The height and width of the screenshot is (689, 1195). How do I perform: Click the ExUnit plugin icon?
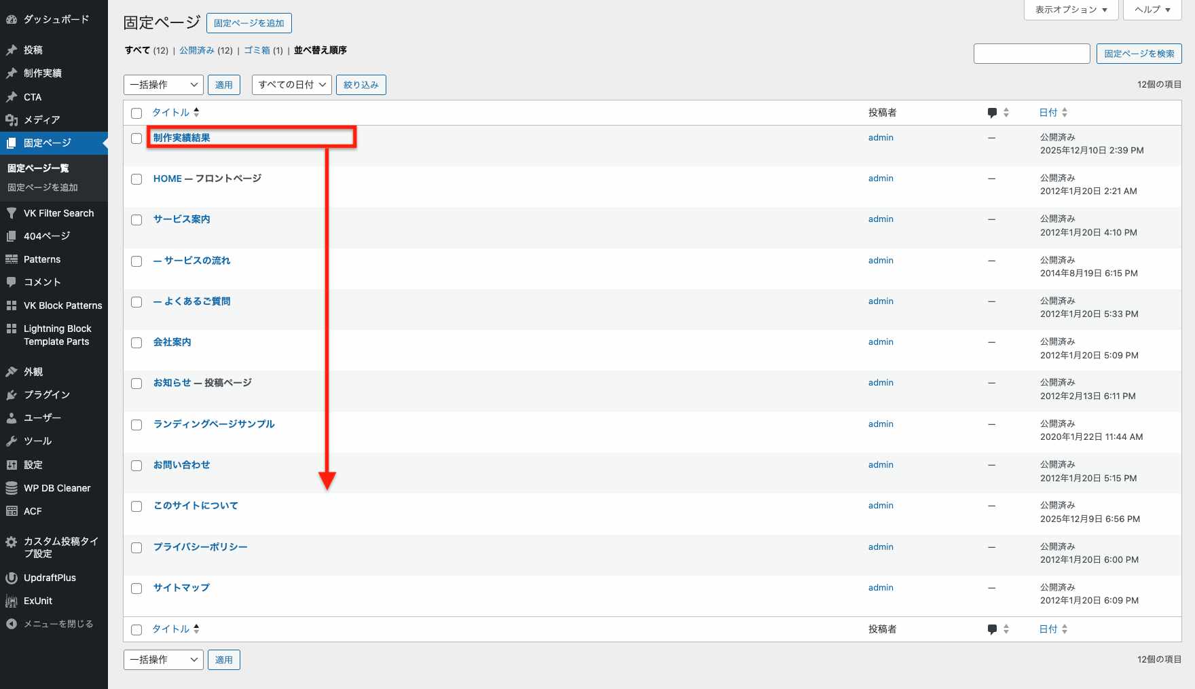pos(14,601)
